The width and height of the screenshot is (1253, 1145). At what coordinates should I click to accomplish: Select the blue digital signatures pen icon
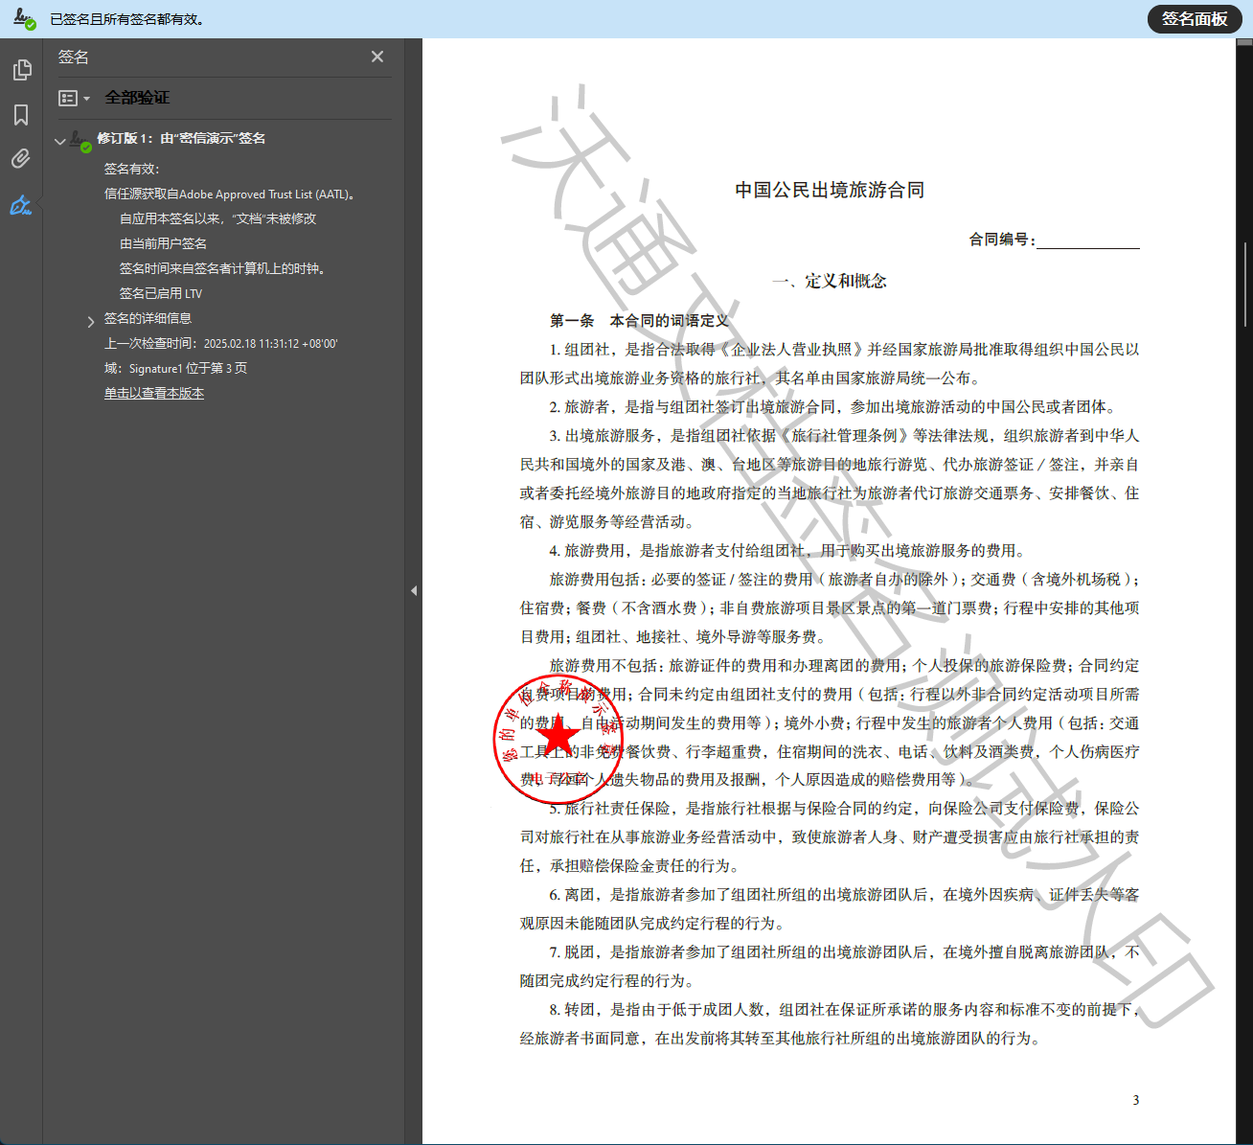coord(21,203)
